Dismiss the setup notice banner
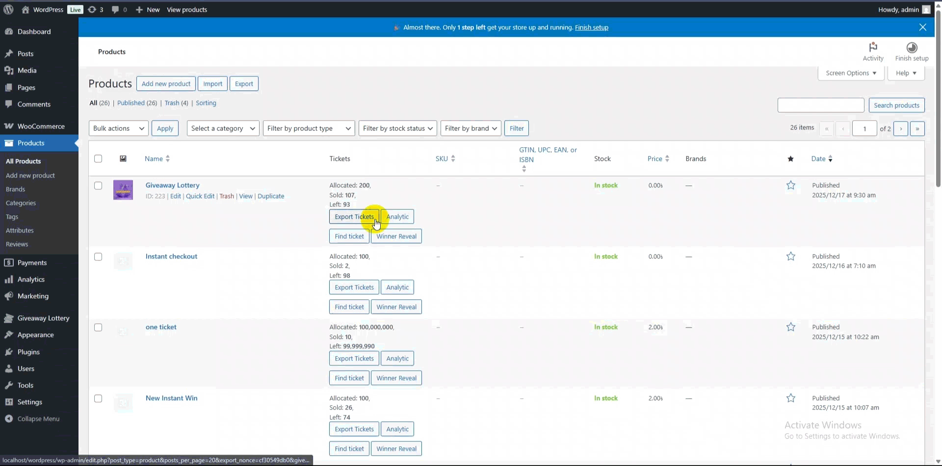 [x=922, y=27]
